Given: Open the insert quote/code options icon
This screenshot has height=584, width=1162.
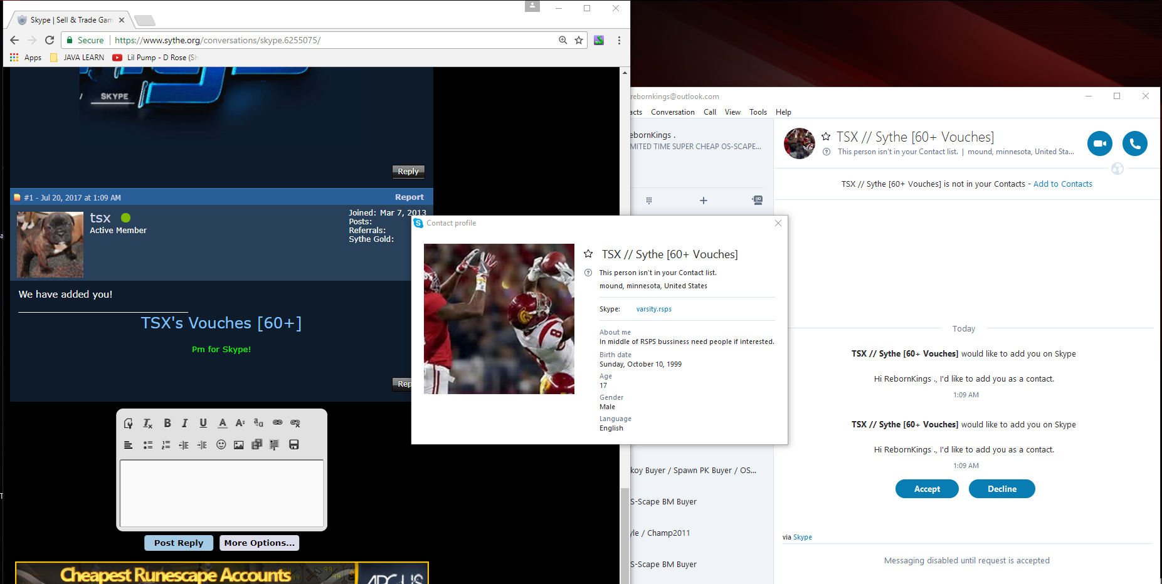Looking at the screenshot, I should tap(274, 445).
